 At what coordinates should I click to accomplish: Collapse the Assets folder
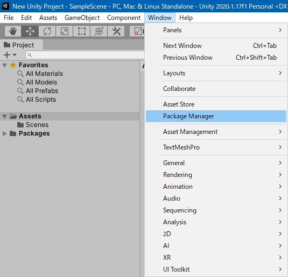5,116
